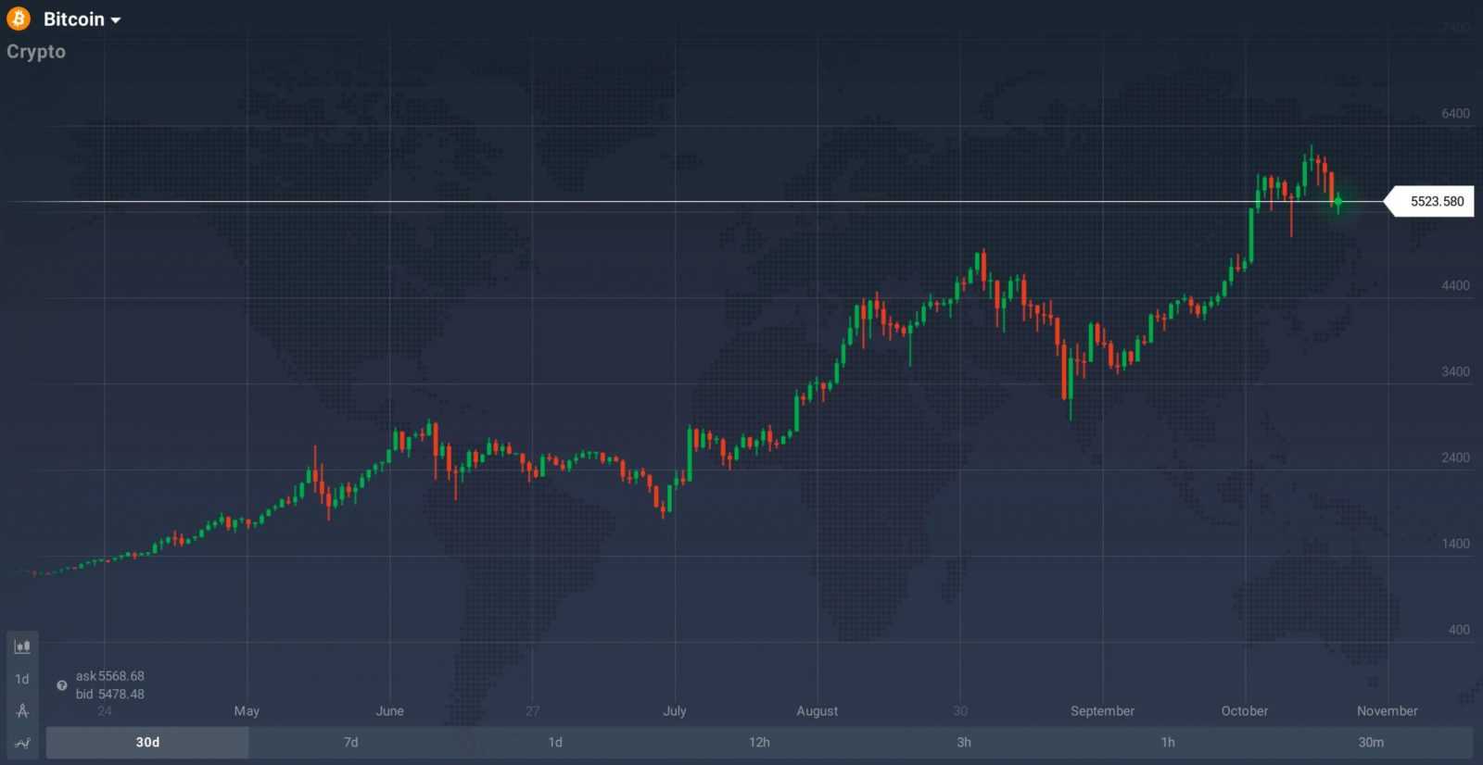Expand the Bitcoin asset dropdown arrow
The width and height of the screenshot is (1483, 765).
click(x=116, y=20)
